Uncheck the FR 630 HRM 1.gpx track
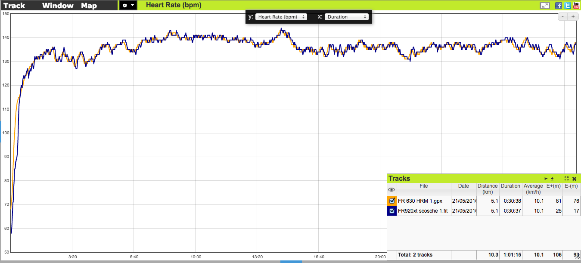Viewport: 581px width, 263px height. tap(392, 201)
